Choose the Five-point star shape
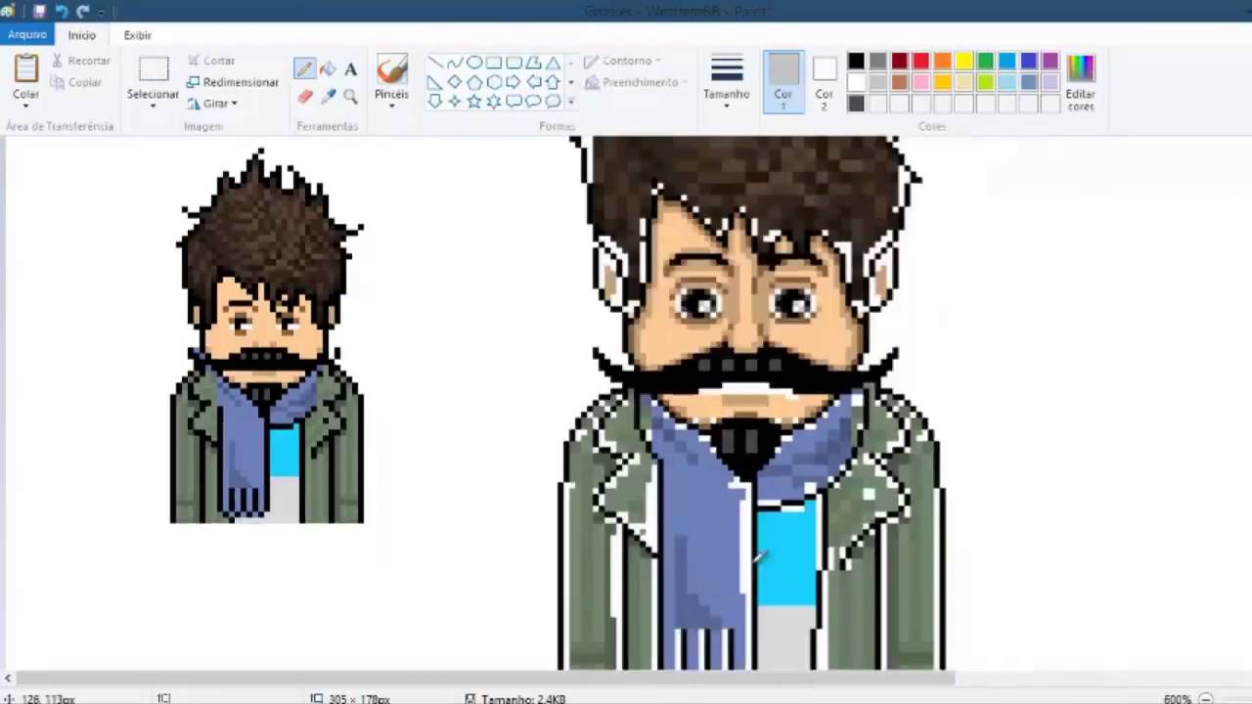 tap(474, 101)
